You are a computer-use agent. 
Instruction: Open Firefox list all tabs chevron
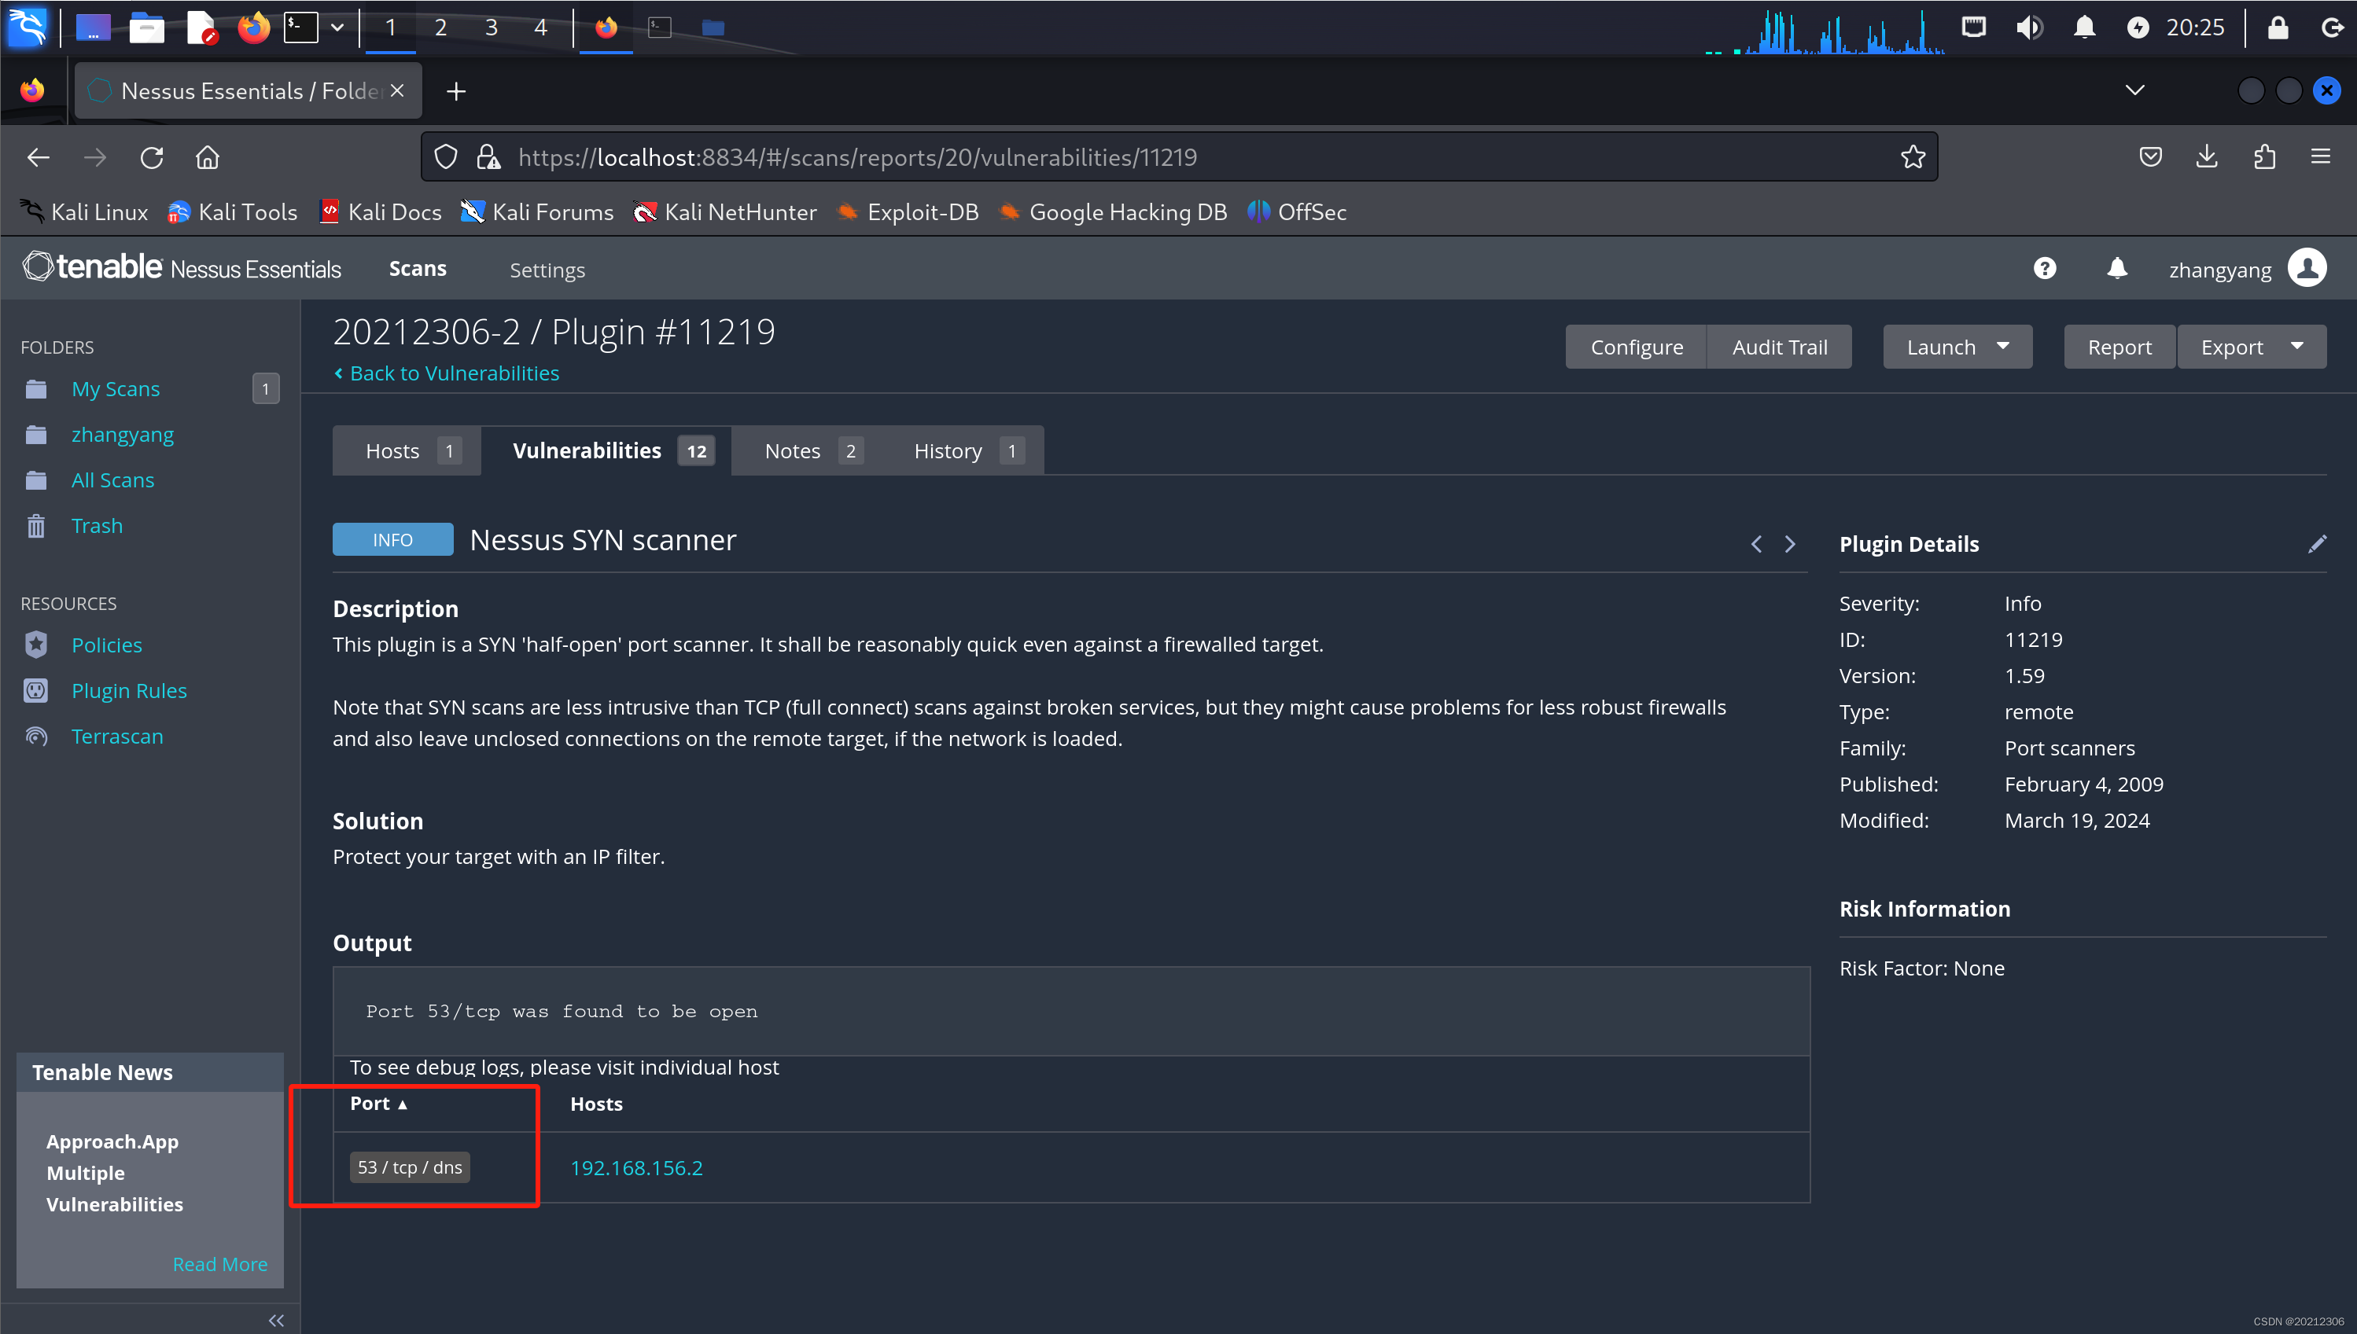coord(2134,90)
